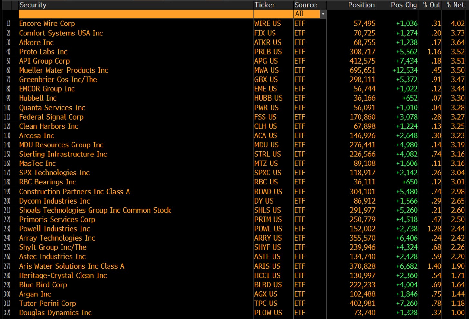Viewport: 469px width, 319px height.
Task: Open Clean Harbors Inc
Action: (49, 126)
